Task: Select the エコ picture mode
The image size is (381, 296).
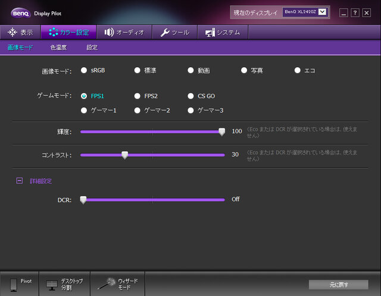Action: tap(298, 70)
